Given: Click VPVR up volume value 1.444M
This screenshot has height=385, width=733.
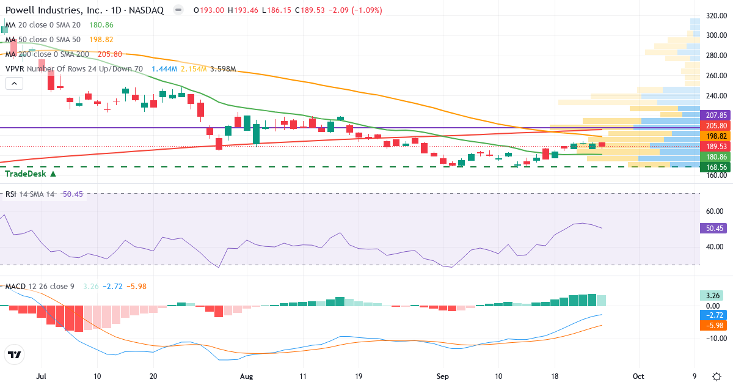Looking at the screenshot, I should click(x=164, y=69).
